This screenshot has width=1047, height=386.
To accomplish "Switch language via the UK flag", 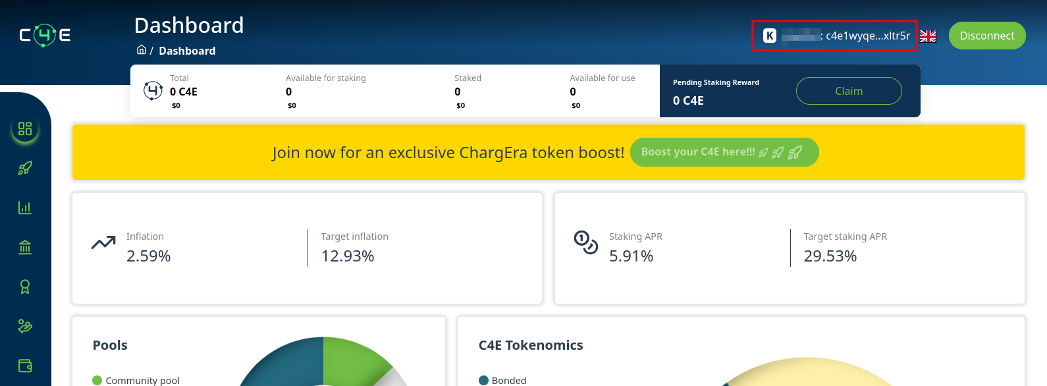I will tap(928, 36).
